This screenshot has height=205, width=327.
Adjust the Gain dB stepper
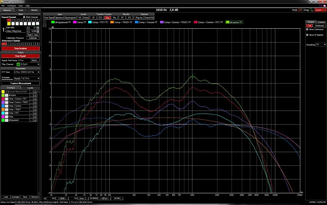pyautogui.click(x=37, y=28)
